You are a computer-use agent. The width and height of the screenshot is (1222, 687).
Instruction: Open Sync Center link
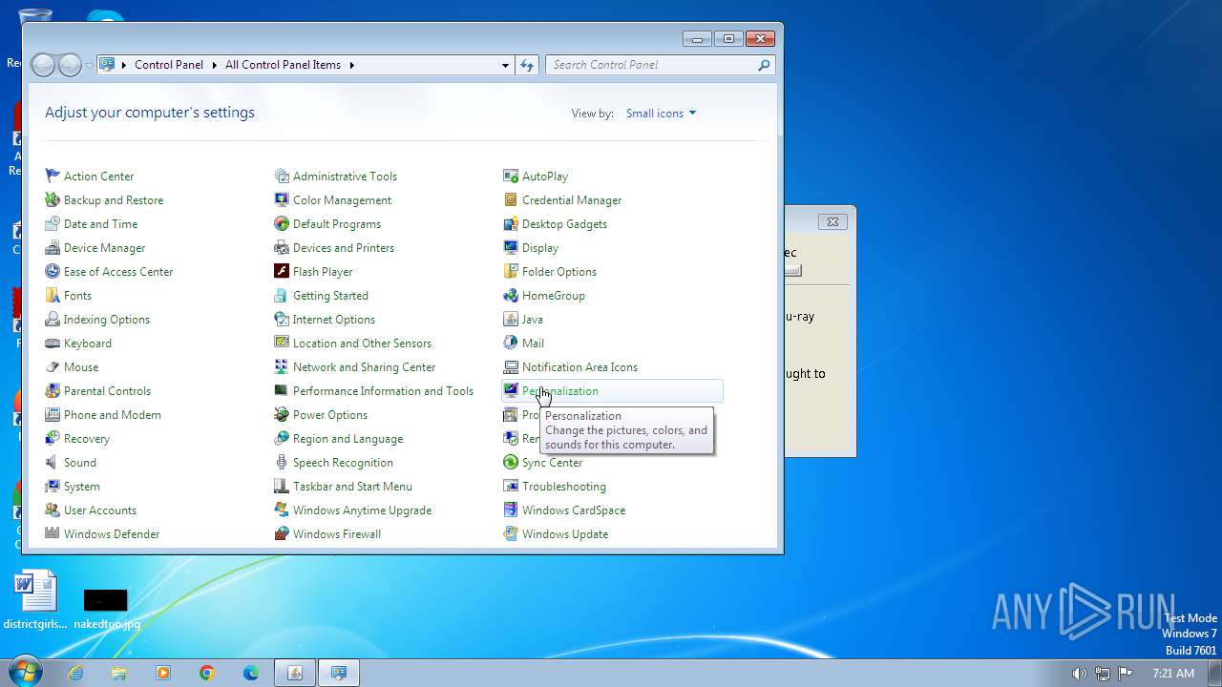tap(552, 462)
